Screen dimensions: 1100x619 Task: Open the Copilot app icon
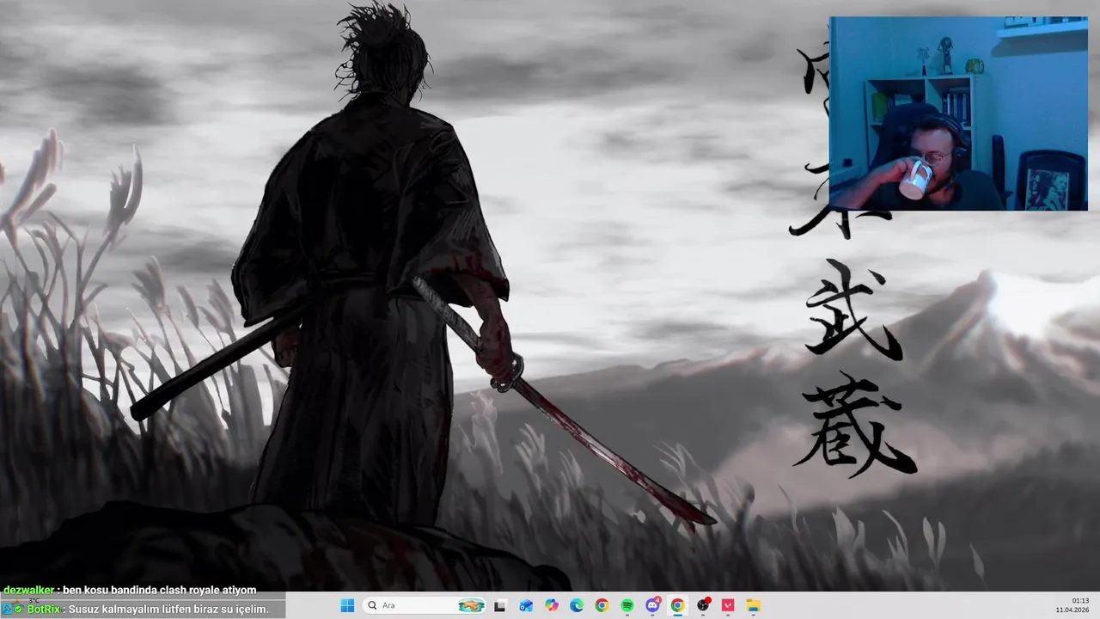(x=552, y=605)
